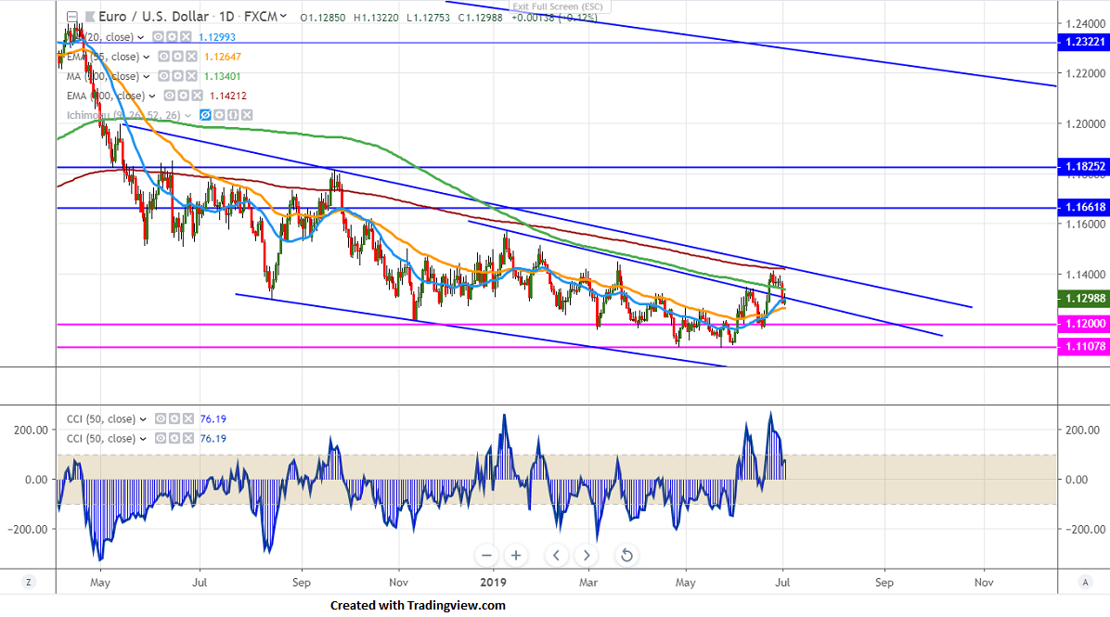Viewport: 1110px width, 617px height.
Task: Open the Ichimoku indicator settings gear
Action: click(x=219, y=115)
